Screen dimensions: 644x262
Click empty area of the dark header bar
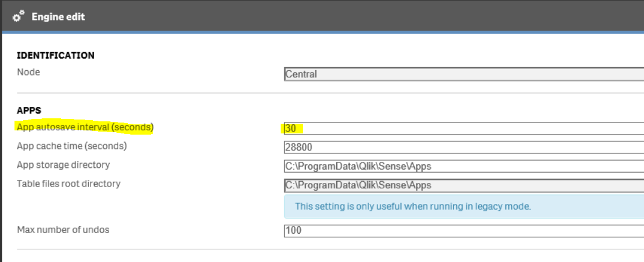[x=362, y=16]
